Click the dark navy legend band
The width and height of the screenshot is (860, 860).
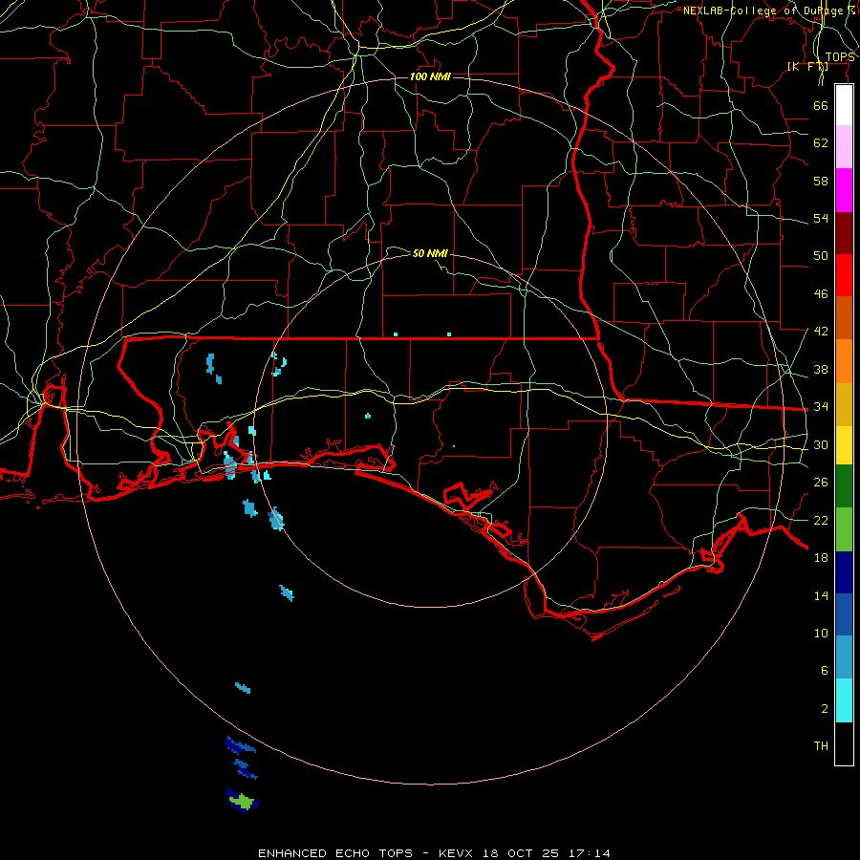844,572
